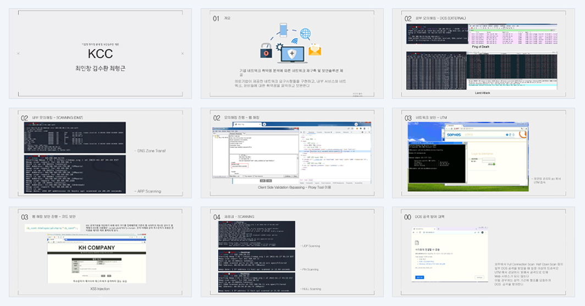The image size is (585, 306).
Task: Click the black command prompt window in UTM slide
Action: pyautogui.click(x=437, y=162)
